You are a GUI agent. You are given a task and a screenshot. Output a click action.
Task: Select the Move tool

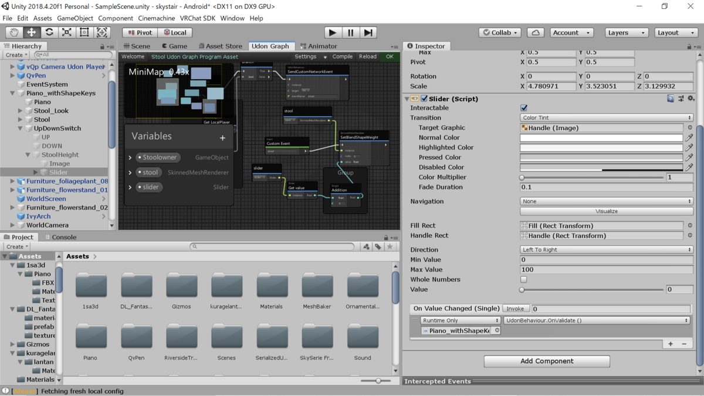tap(32, 32)
